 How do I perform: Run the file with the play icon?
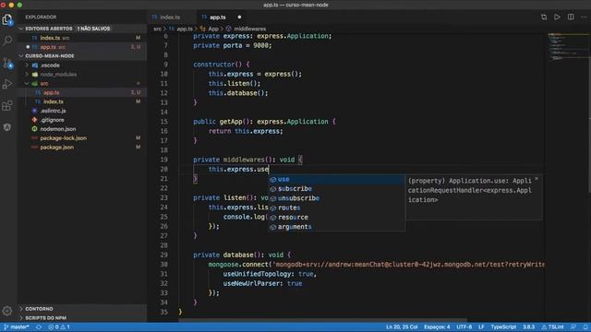pyautogui.click(x=557, y=18)
